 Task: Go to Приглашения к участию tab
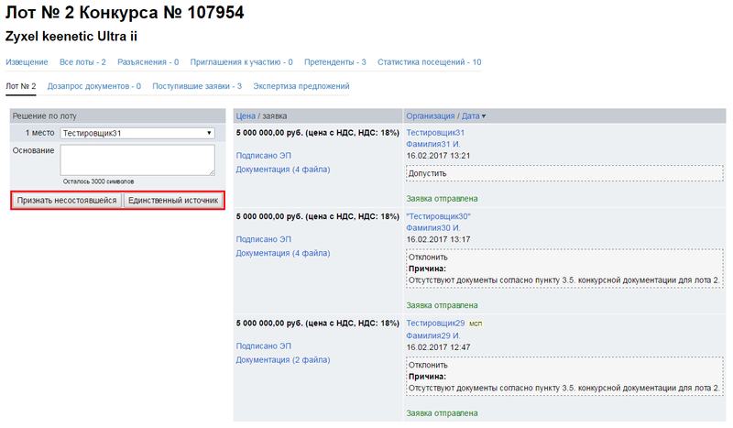click(x=241, y=62)
